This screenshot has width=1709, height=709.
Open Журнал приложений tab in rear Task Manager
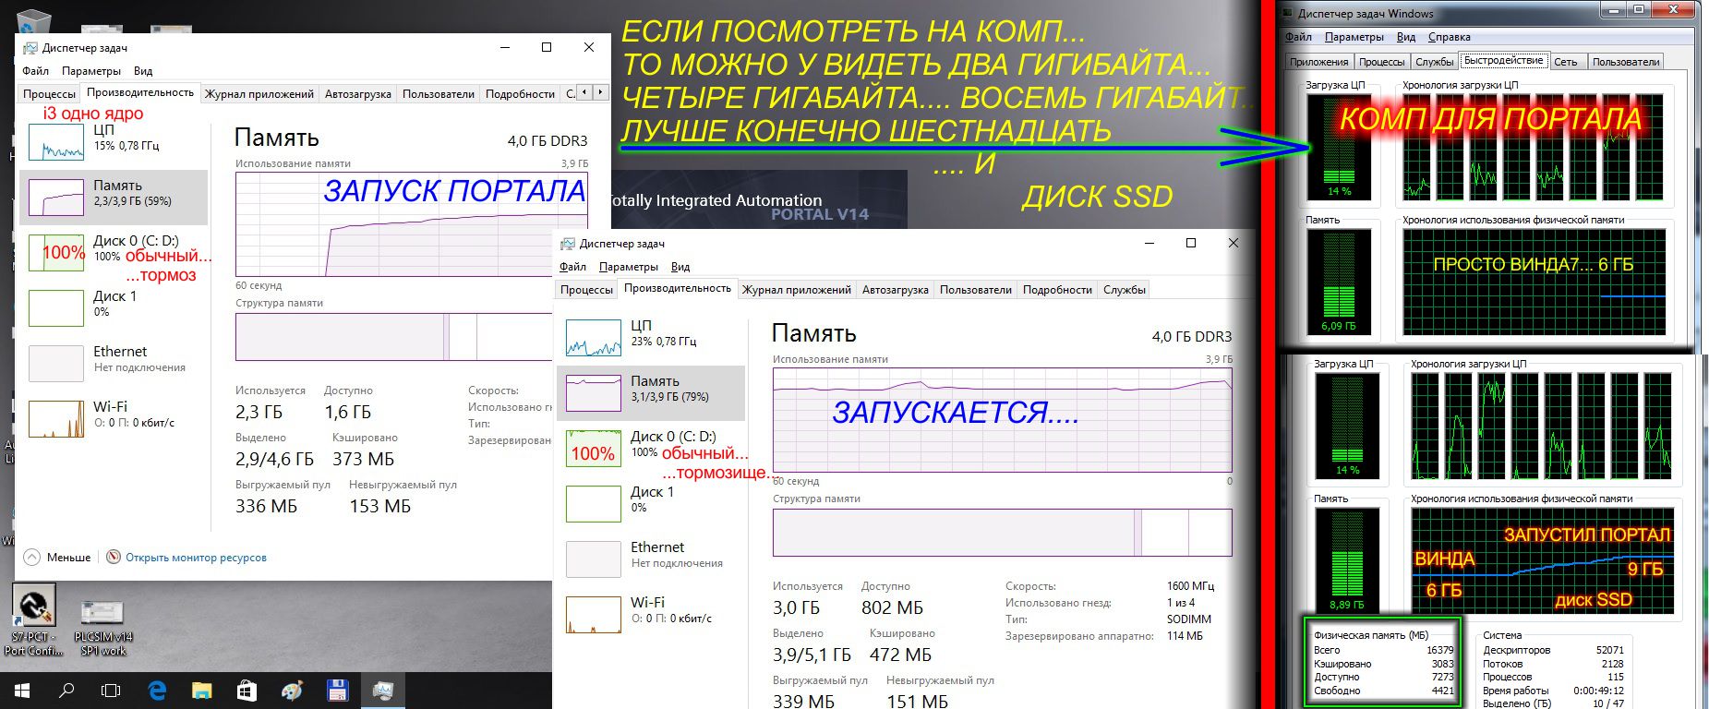[259, 93]
